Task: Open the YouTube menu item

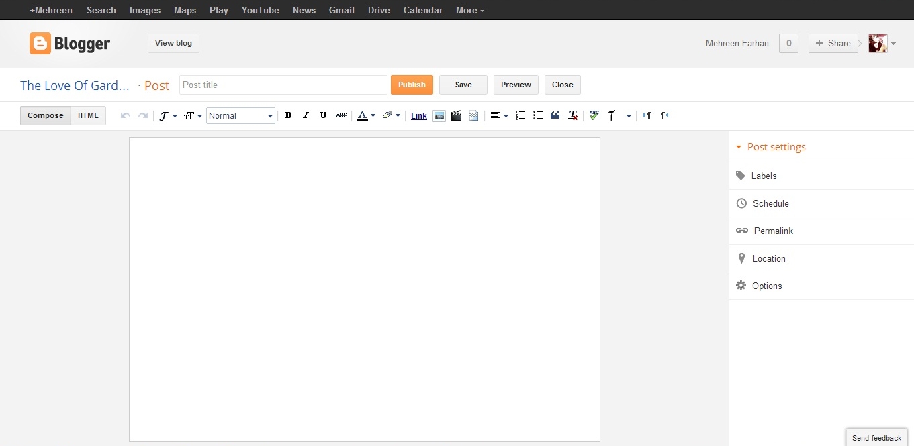Action: (260, 10)
